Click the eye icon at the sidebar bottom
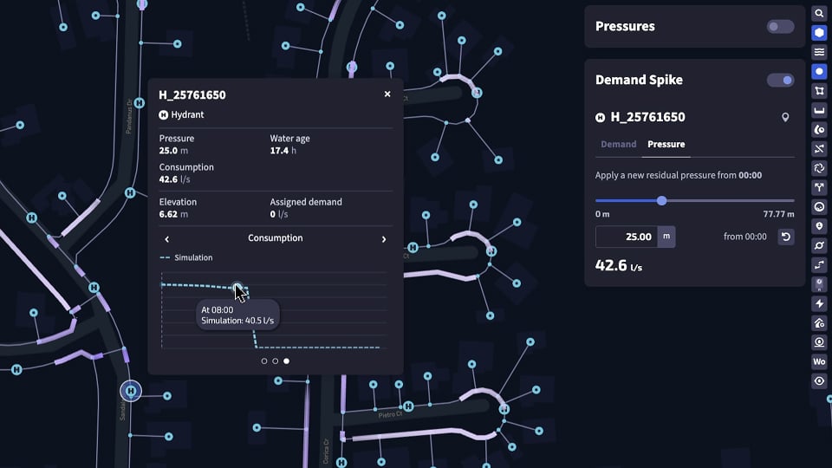Screen dimensions: 832x468 pos(819,380)
